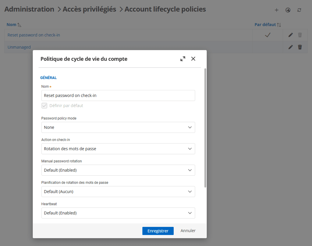
Task: Expand the Heartbeat dropdown
Action: pos(118,213)
